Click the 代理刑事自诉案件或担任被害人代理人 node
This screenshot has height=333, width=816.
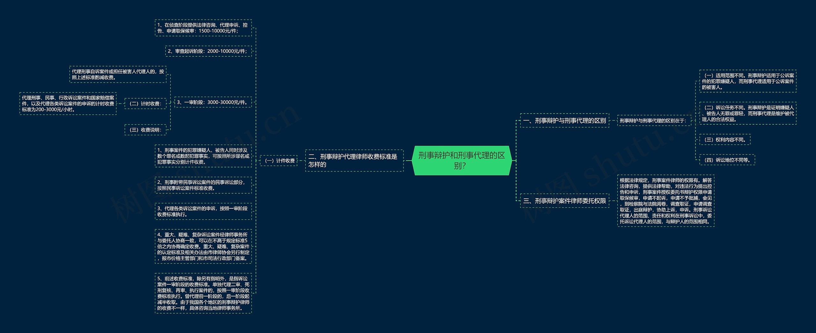pyautogui.click(x=118, y=74)
